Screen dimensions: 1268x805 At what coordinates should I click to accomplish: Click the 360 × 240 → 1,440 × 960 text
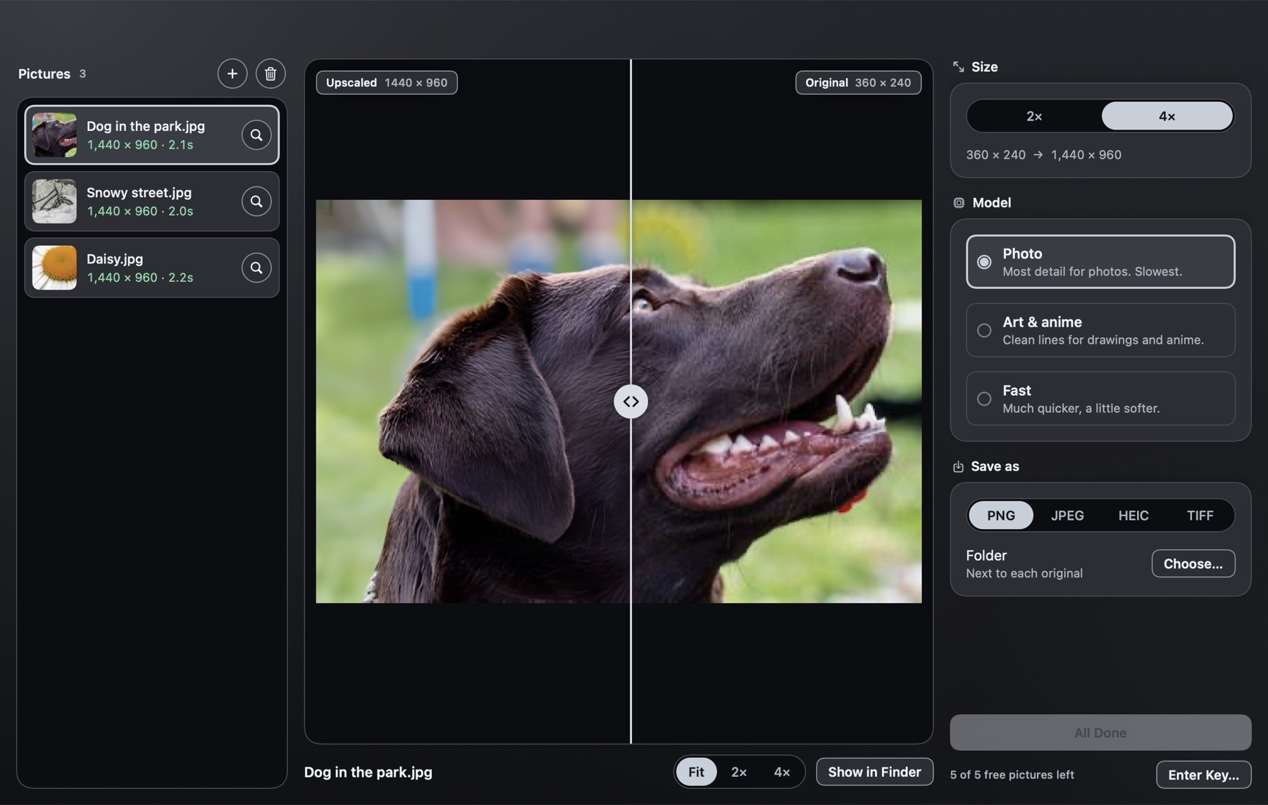[1043, 155]
